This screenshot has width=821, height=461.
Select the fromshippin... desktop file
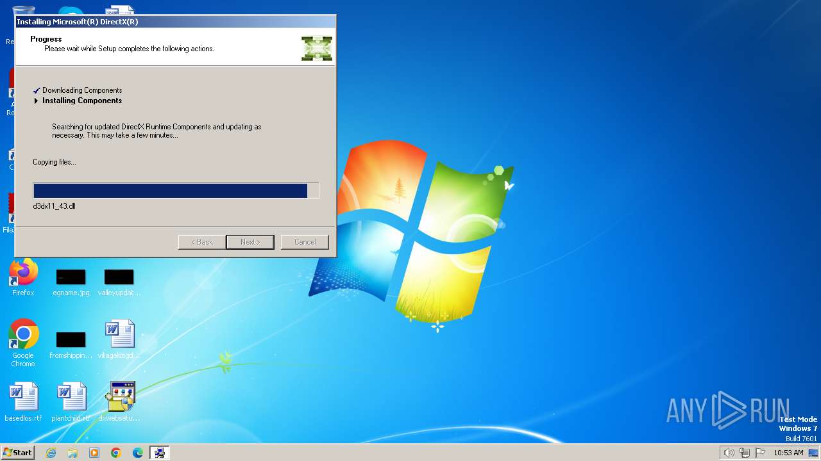pyautogui.click(x=71, y=345)
